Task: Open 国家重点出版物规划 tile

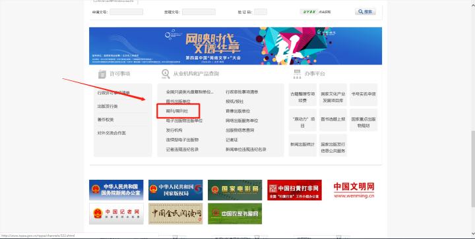Action: (x=364, y=120)
